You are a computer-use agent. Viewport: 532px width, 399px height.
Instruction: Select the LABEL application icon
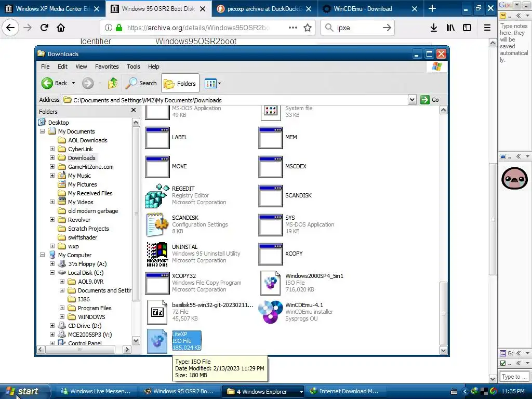point(157,138)
